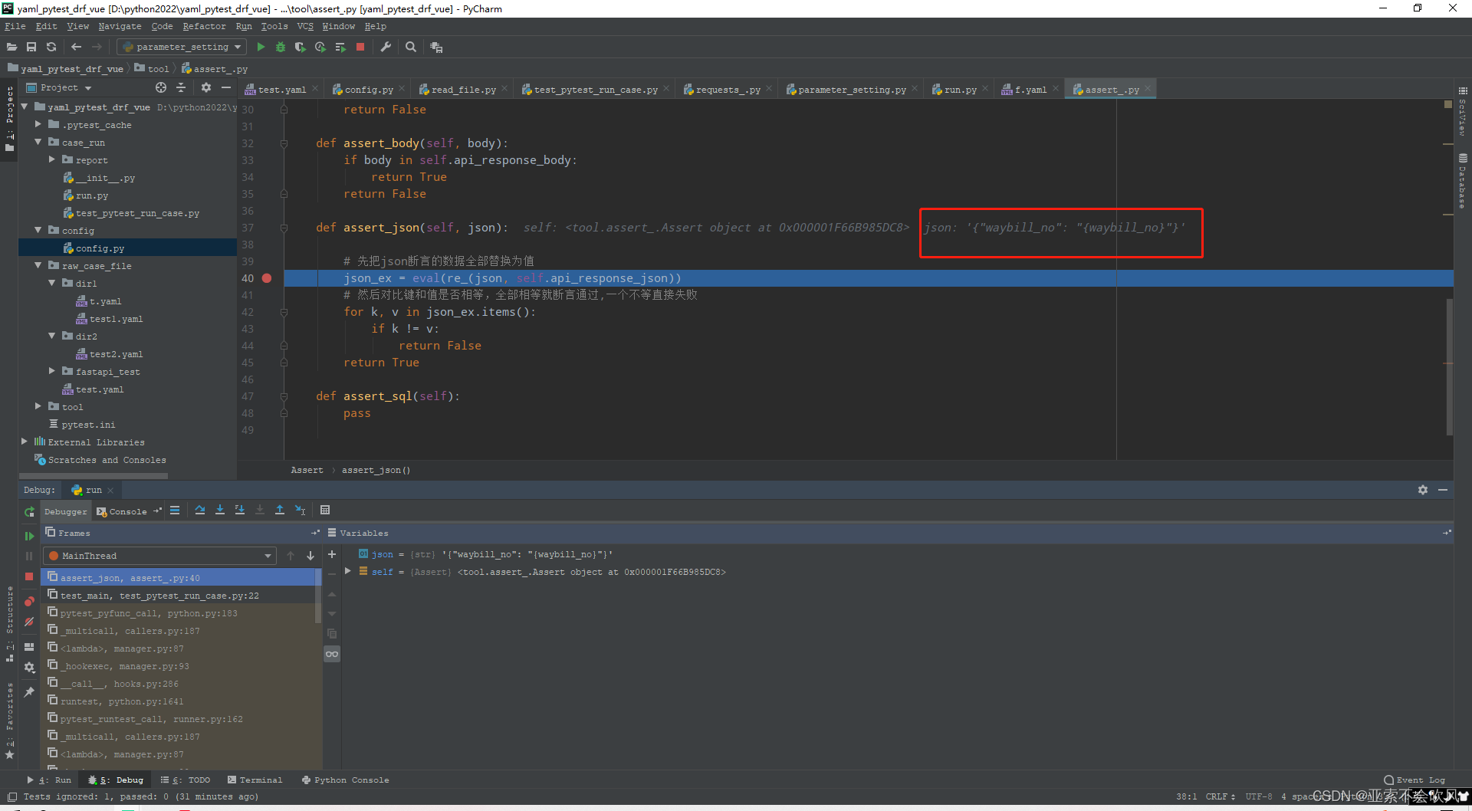Image resolution: width=1472 pixels, height=811 pixels.
Task: Show execution point lines icon
Action: (x=175, y=510)
